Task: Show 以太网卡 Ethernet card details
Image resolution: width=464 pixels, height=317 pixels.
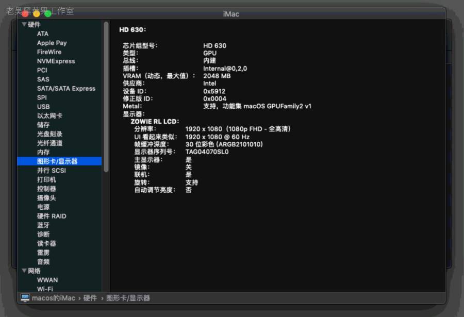Action: (x=49, y=116)
